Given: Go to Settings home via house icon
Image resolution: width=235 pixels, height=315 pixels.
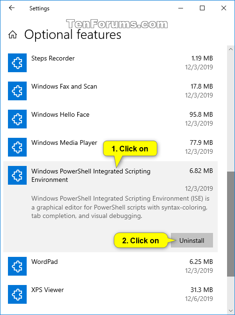Looking at the screenshot, I should coord(13,35).
